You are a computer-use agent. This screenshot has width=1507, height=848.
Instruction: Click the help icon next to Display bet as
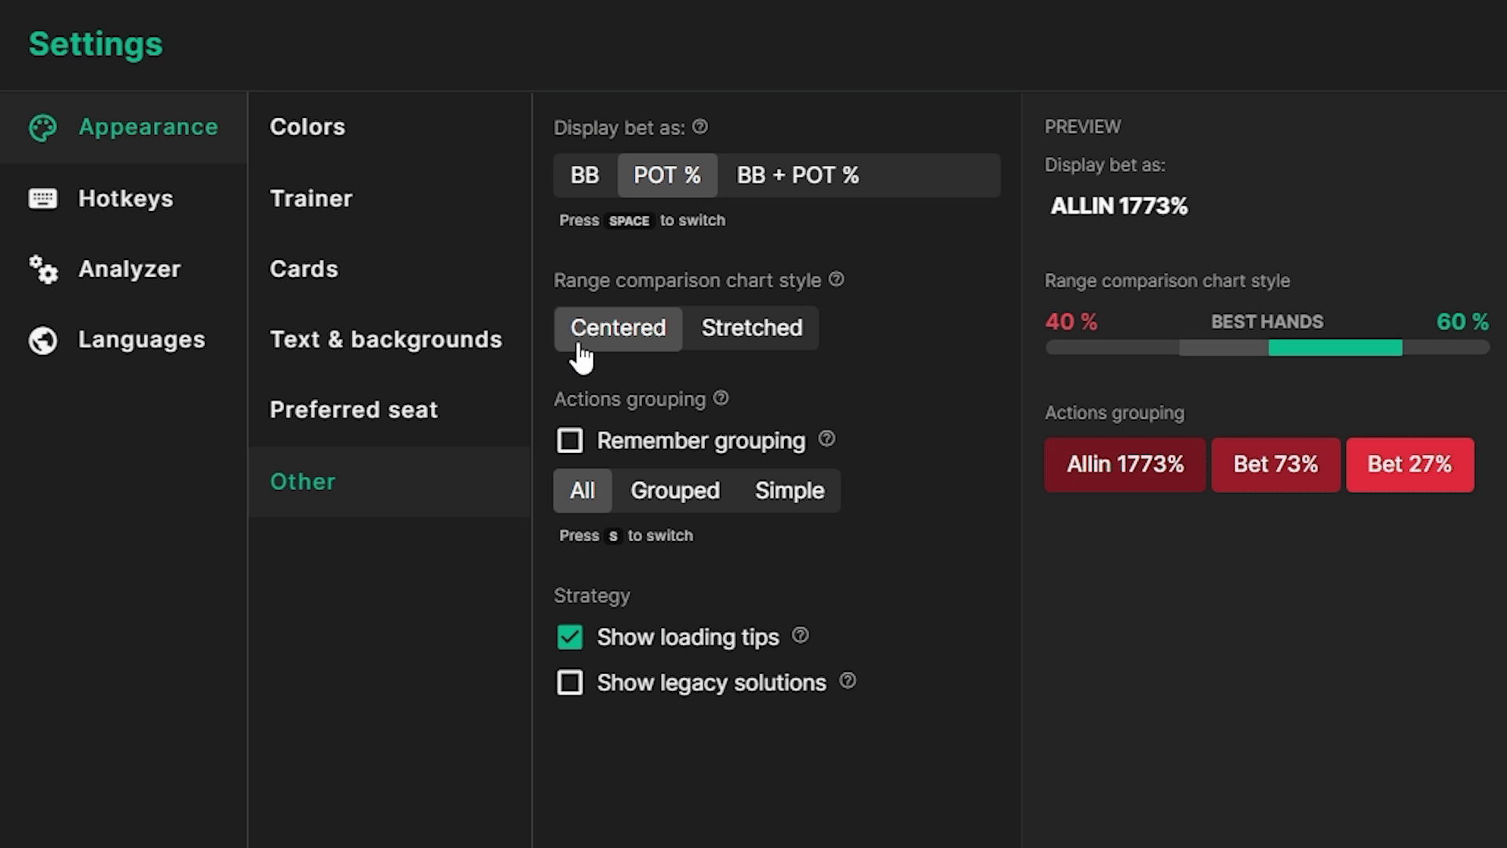[x=701, y=126]
